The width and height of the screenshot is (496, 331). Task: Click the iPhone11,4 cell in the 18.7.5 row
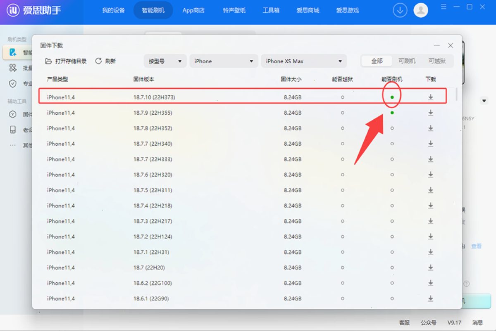(61, 190)
